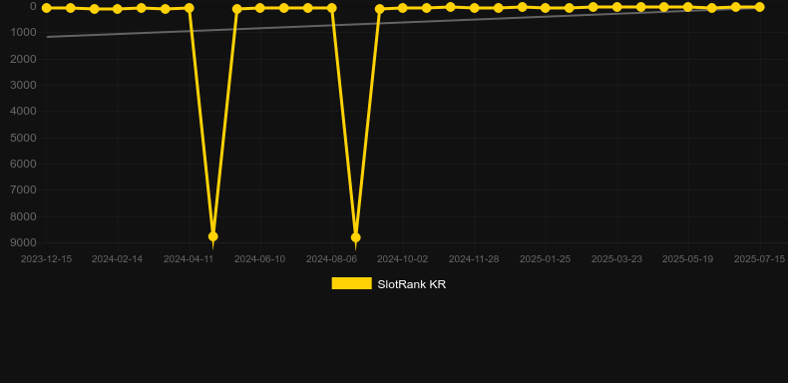This screenshot has height=383, width=788.
Task: Select the data point dated 2024-06-10
Action: 259,8
